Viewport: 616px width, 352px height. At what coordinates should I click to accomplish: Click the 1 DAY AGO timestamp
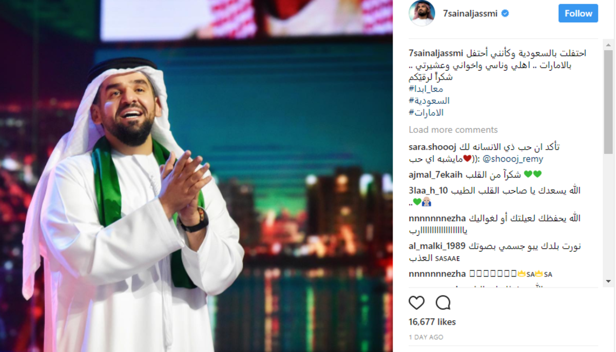tap(426, 338)
